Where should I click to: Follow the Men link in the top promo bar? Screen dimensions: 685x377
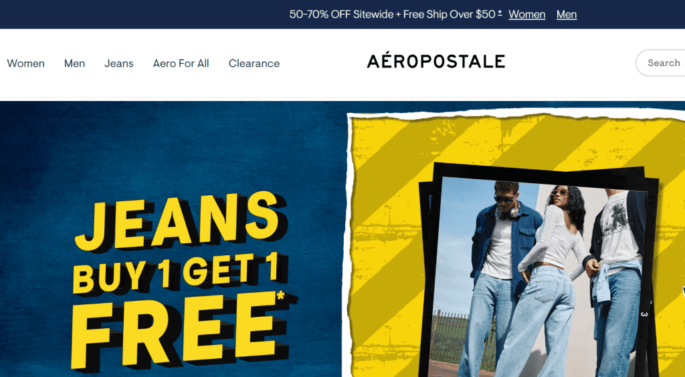coord(567,15)
